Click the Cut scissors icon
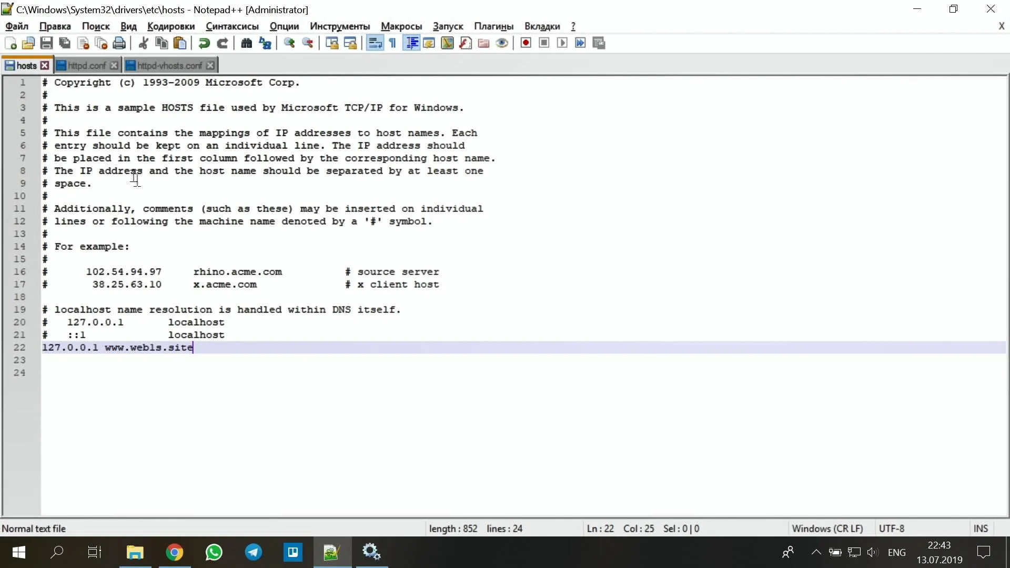 point(143,43)
